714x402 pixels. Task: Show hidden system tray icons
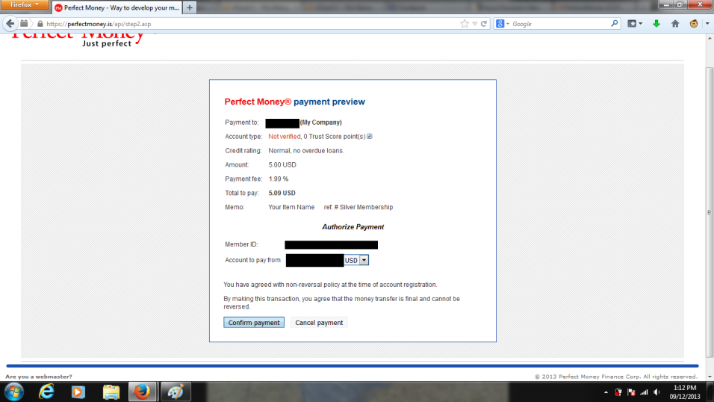pyautogui.click(x=606, y=392)
